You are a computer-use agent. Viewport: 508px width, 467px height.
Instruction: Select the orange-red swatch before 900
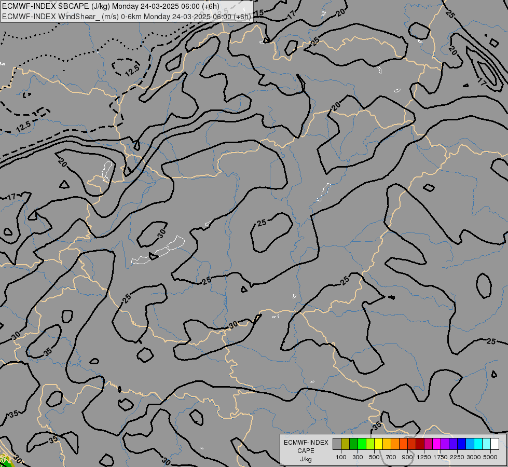click(x=403, y=444)
